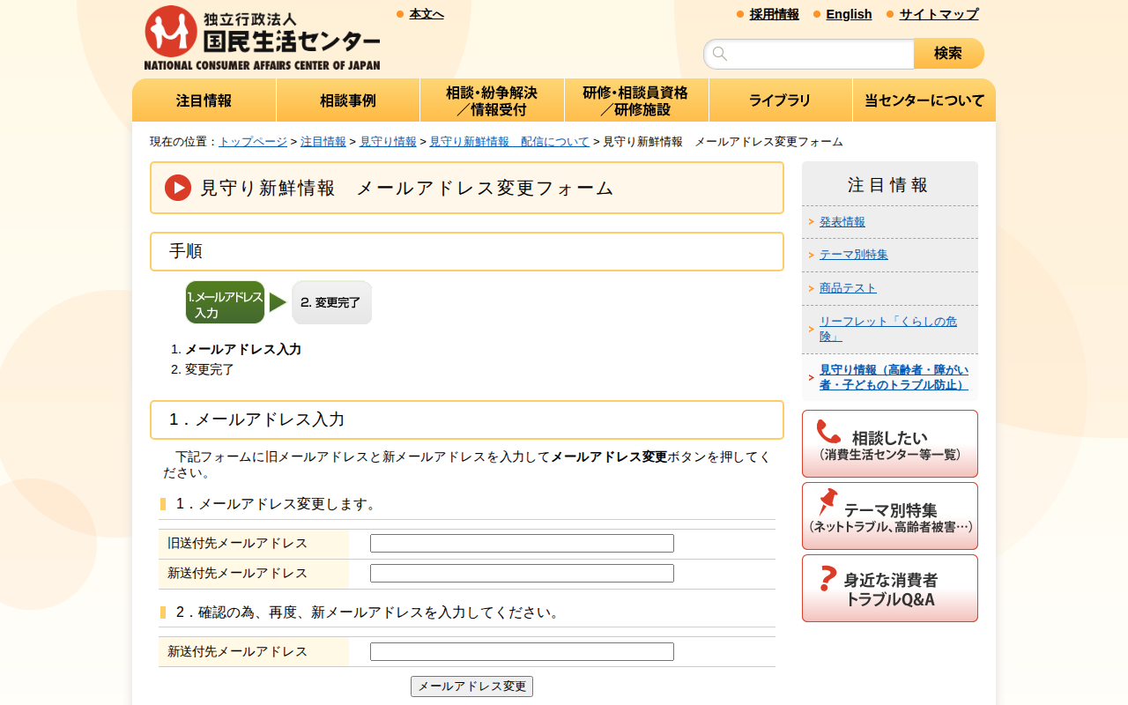Click the red play icon beside page title
The width and height of the screenshot is (1128, 705).
pyautogui.click(x=178, y=188)
